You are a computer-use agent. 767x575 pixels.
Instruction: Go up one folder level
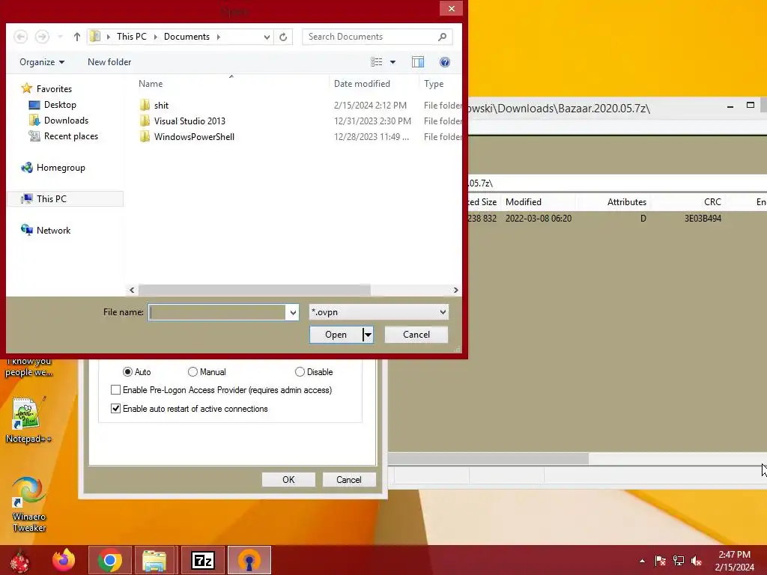click(77, 37)
